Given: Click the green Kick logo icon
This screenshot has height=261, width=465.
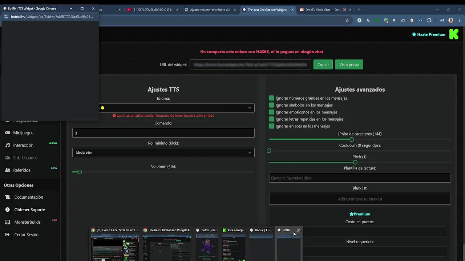Looking at the screenshot, I should (x=454, y=34).
